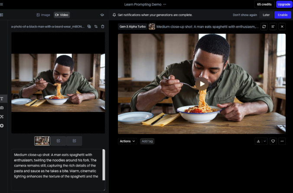The height and width of the screenshot is (193, 293).
Task: Open the camera tool in left sidebar
Action: tap(2, 108)
